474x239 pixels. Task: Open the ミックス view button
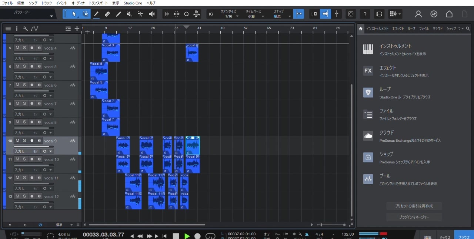pyautogui.click(x=445, y=237)
